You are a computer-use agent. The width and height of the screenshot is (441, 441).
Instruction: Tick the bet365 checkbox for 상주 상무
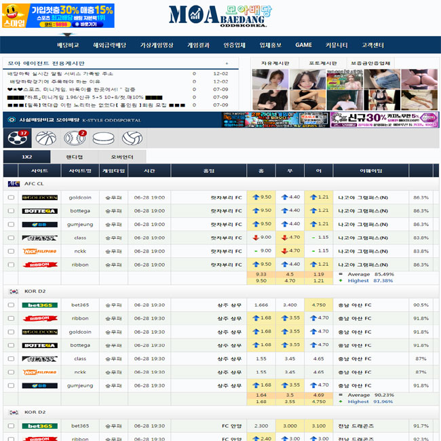(11, 305)
